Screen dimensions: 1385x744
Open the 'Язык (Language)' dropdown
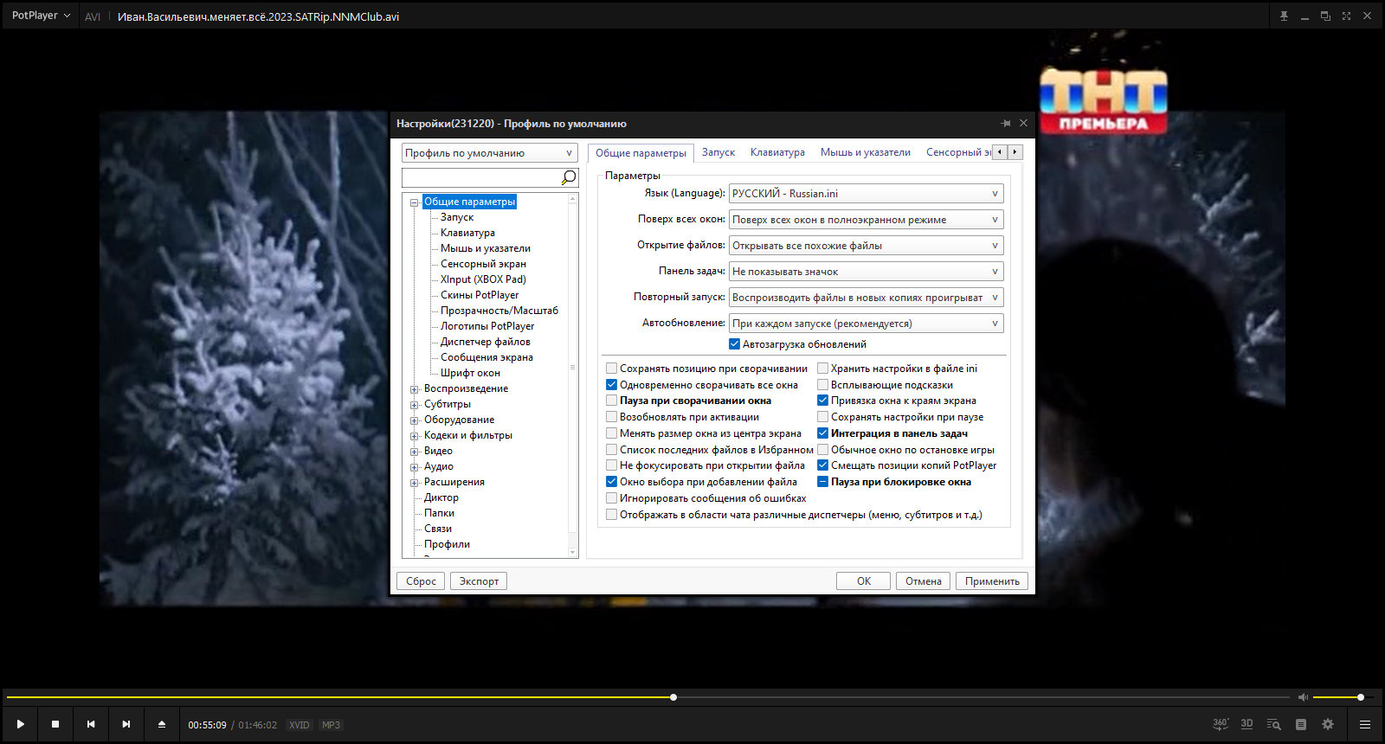[866, 194]
